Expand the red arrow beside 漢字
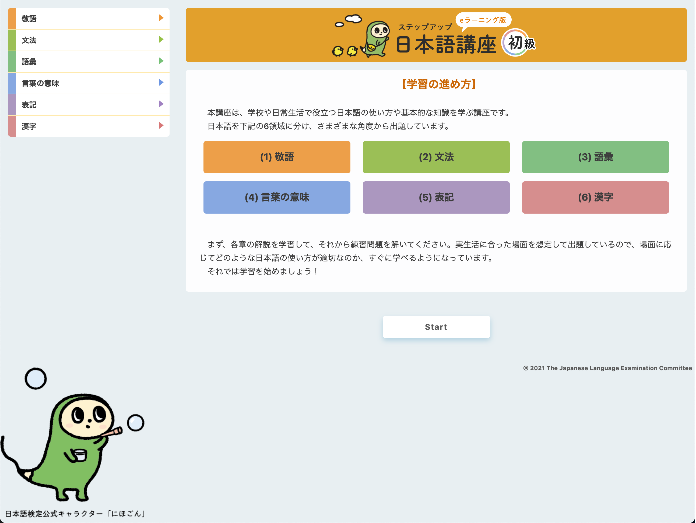Viewport: 696px width, 523px height. tap(161, 125)
